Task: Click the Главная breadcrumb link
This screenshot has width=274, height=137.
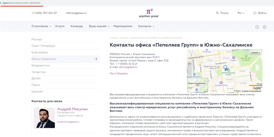Action: pyautogui.click(x=113, y=38)
